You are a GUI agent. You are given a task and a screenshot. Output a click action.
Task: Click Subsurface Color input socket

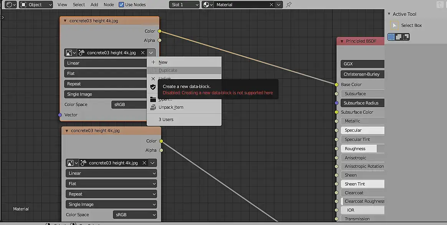click(336, 112)
